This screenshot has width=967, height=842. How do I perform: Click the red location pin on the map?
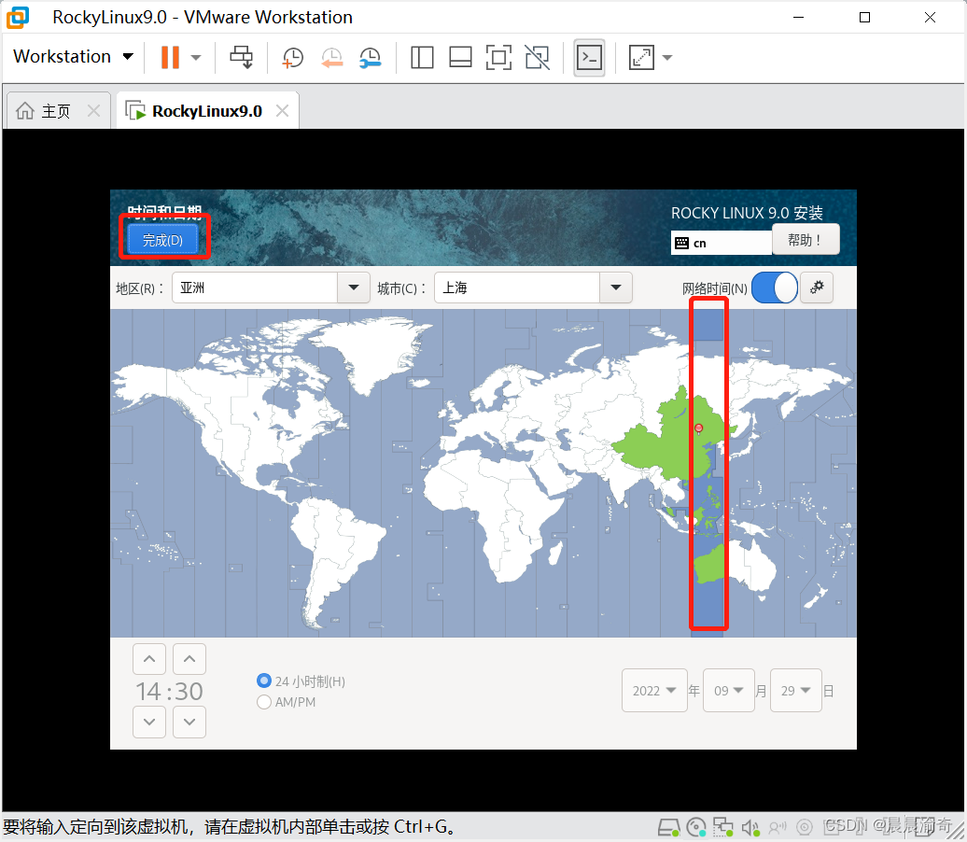click(698, 428)
